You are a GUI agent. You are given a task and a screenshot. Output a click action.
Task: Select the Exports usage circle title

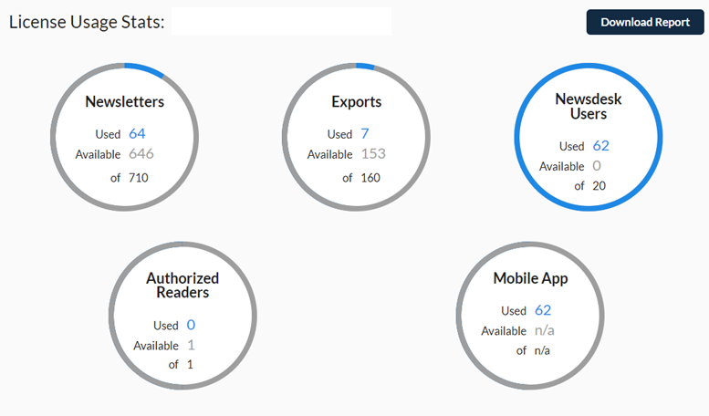pos(356,102)
